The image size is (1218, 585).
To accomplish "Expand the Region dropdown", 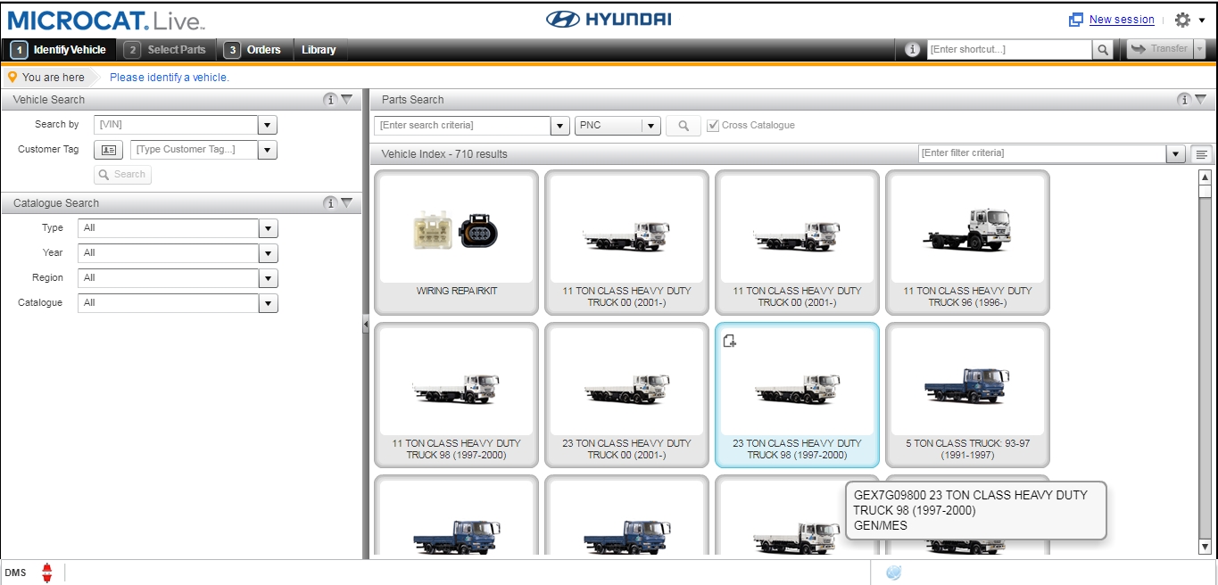I will click(x=268, y=278).
